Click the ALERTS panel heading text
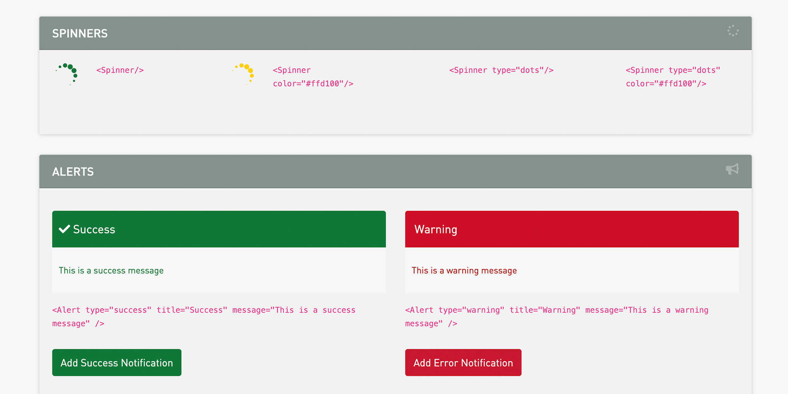 (73, 172)
